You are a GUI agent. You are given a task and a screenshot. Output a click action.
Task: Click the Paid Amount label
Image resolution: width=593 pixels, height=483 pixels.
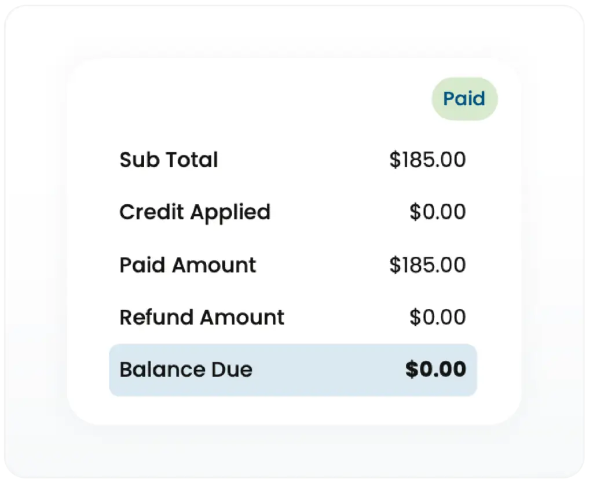[188, 265]
